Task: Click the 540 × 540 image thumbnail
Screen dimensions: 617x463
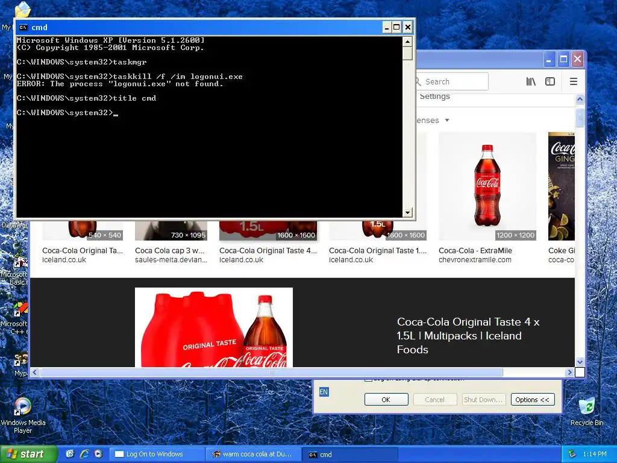Action: click(82, 231)
